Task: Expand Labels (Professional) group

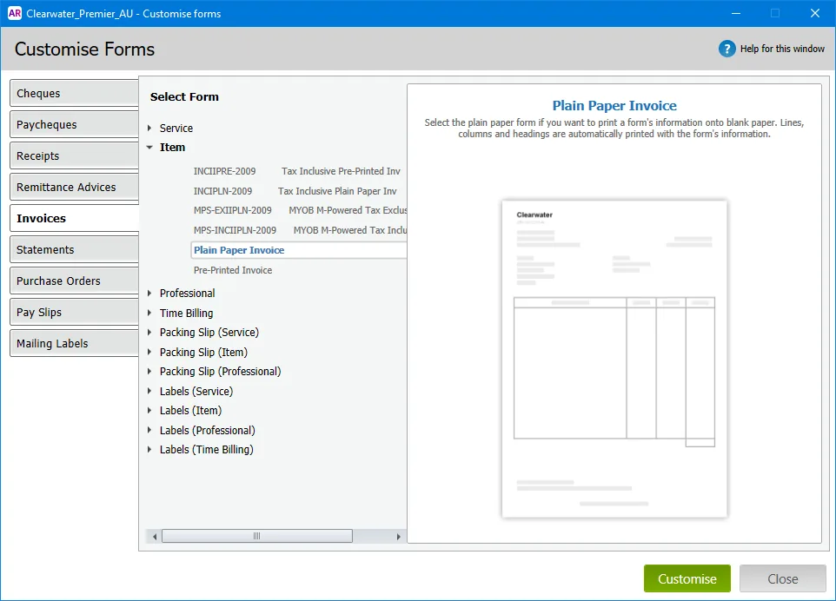Action: click(x=149, y=430)
